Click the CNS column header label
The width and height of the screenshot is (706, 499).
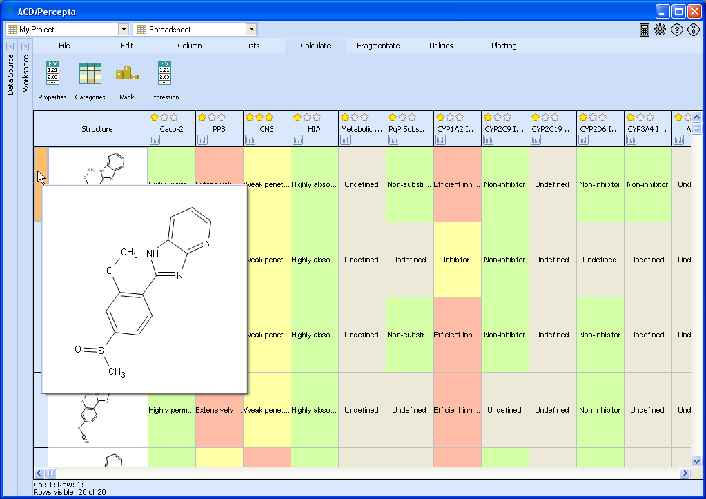pyautogui.click(x=266, y=129)
